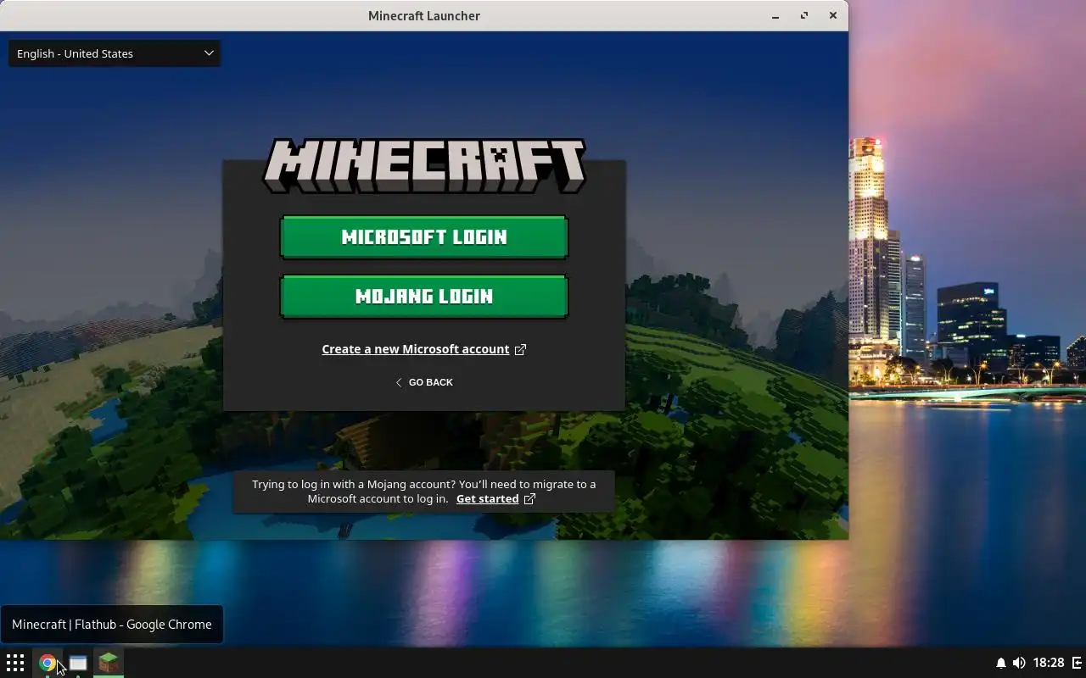Click the 18:28 clock in the taskbar
The width and height of the screenshot is (1086, 678).
tap(1049, 663)
